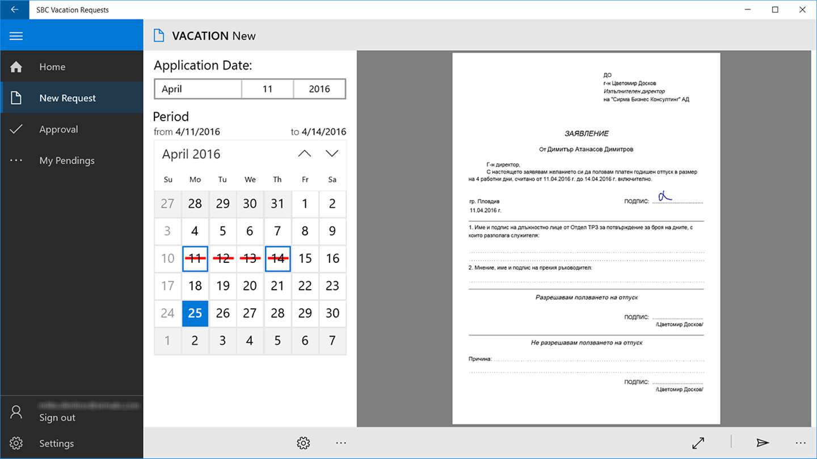Go to previous month with up chevron
The height and width of the screenshot is (459, 817).
305,154
